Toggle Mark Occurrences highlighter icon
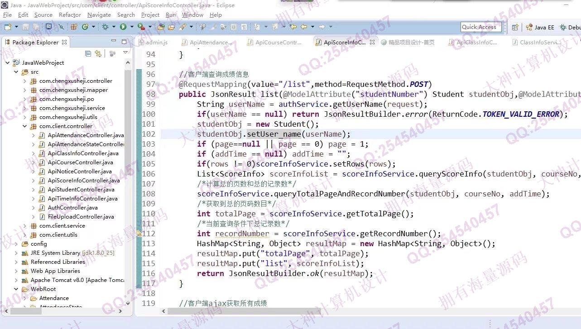The image size is (581, 329). point(213,27)
